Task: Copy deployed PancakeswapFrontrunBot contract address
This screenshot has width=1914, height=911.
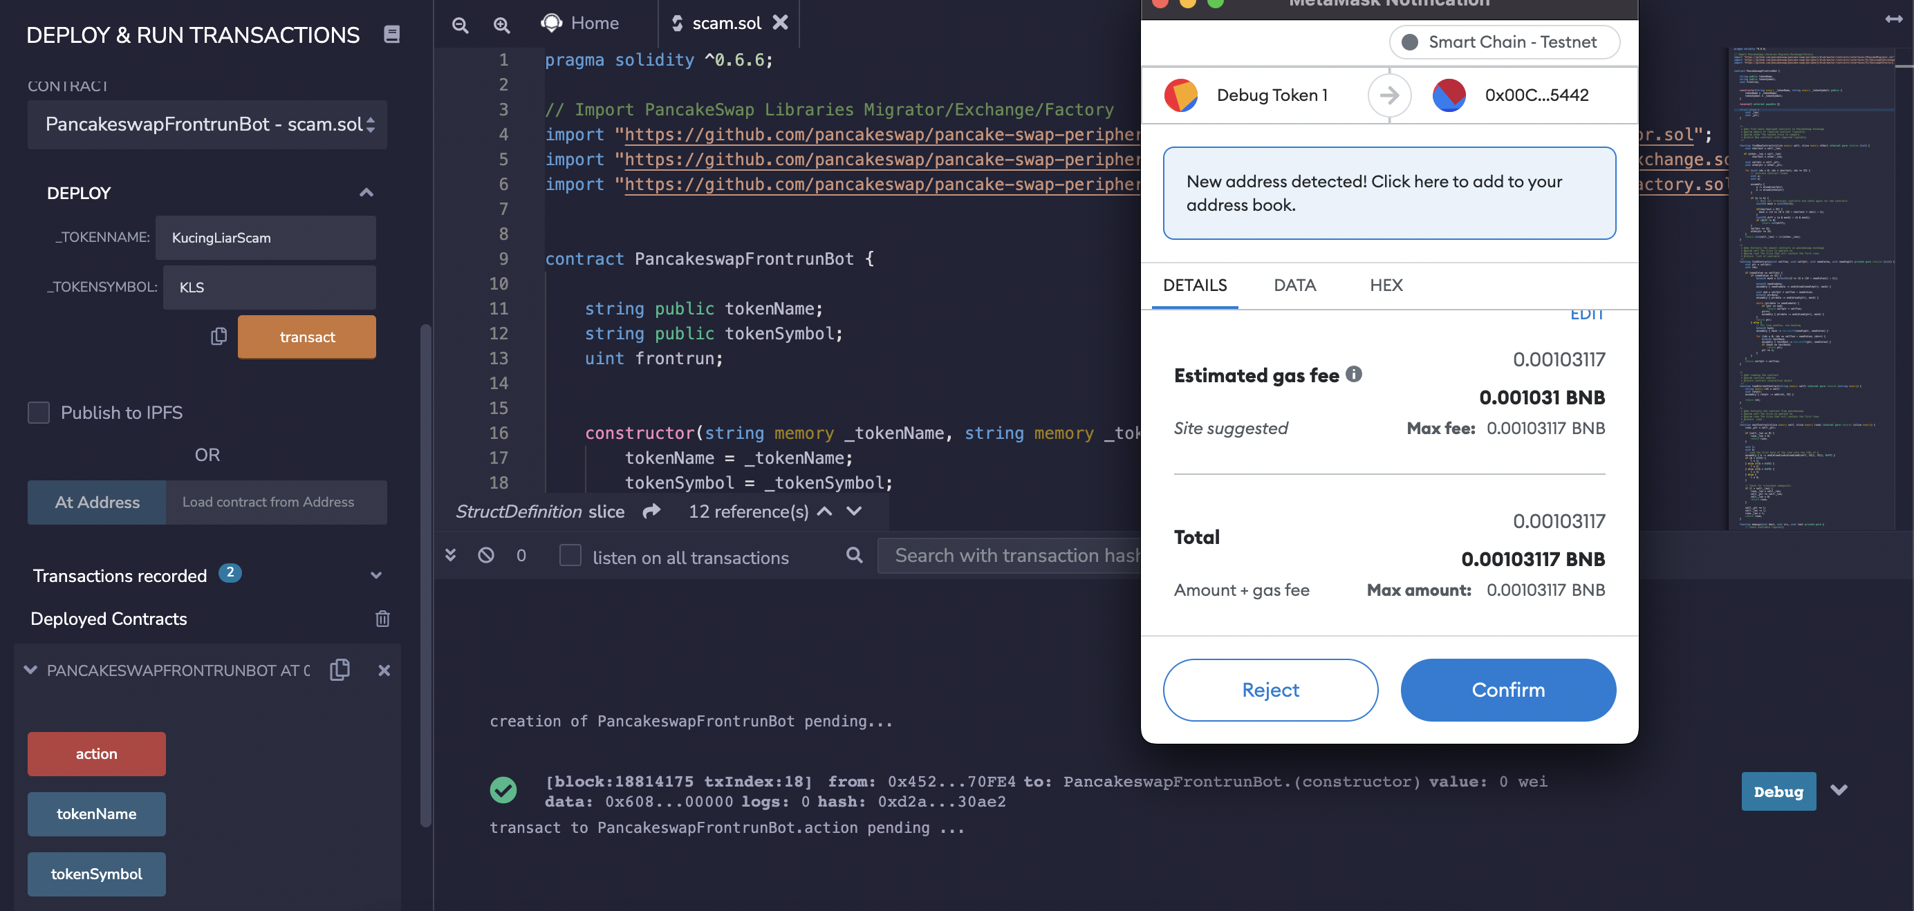Action: click(340, 669)
